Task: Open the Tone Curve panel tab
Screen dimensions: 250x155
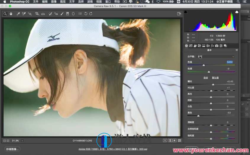Action: click(191, 46)
